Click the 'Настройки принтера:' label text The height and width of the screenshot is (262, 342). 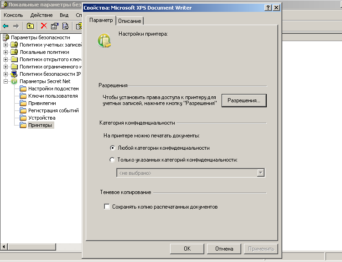143,34
